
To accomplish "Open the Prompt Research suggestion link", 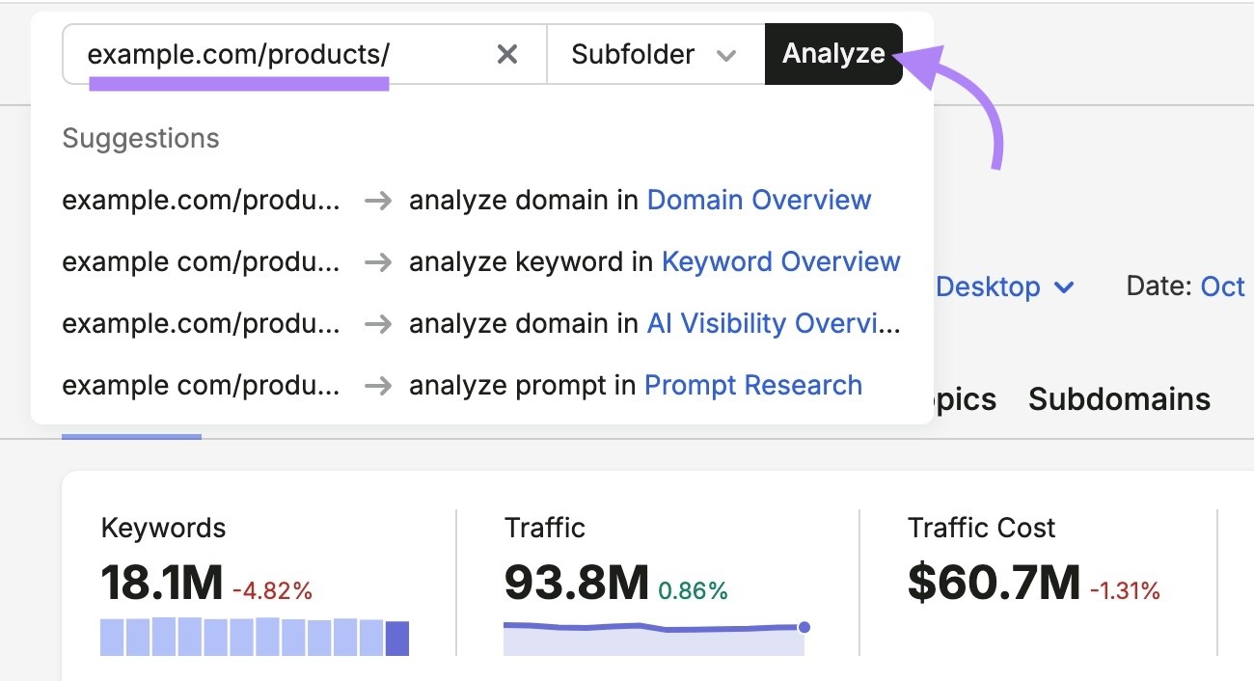I will tap(753, 385).
